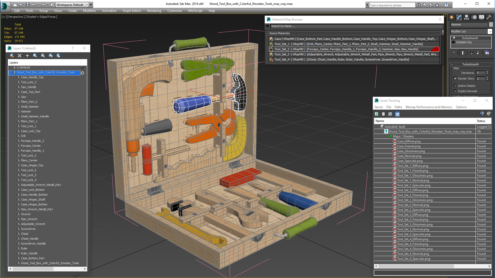Viewport: 495px width, 278px height.
Task: Open the Motion command panel tab
Action: coord(474,17)
